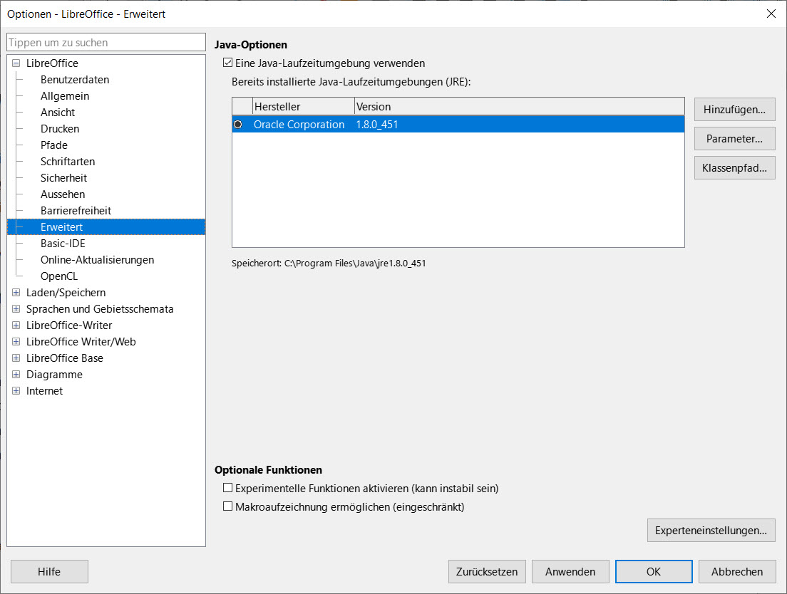Viewport: 787px width, 594px height.
Task: Click the version cell 1.8.0_451
Action: coord(377,125)
